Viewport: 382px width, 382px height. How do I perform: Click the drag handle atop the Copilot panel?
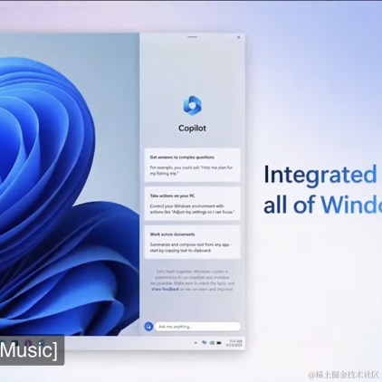tap(192, 37)
